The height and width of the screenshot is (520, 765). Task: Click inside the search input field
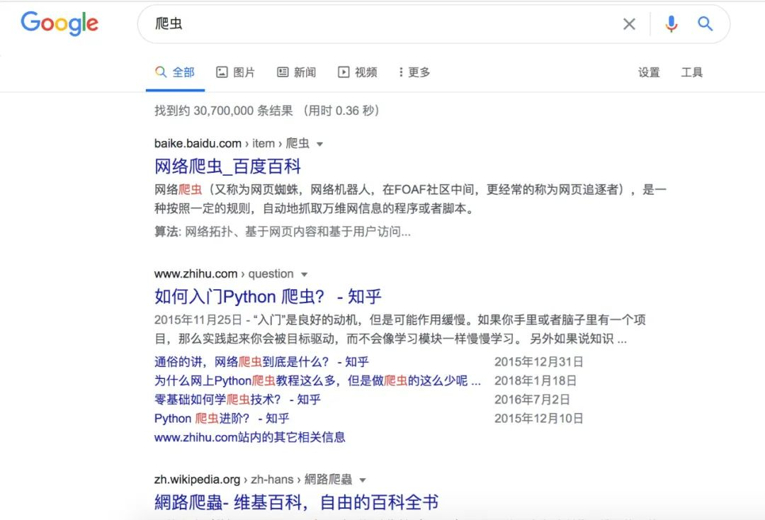(x=354, y=23)
